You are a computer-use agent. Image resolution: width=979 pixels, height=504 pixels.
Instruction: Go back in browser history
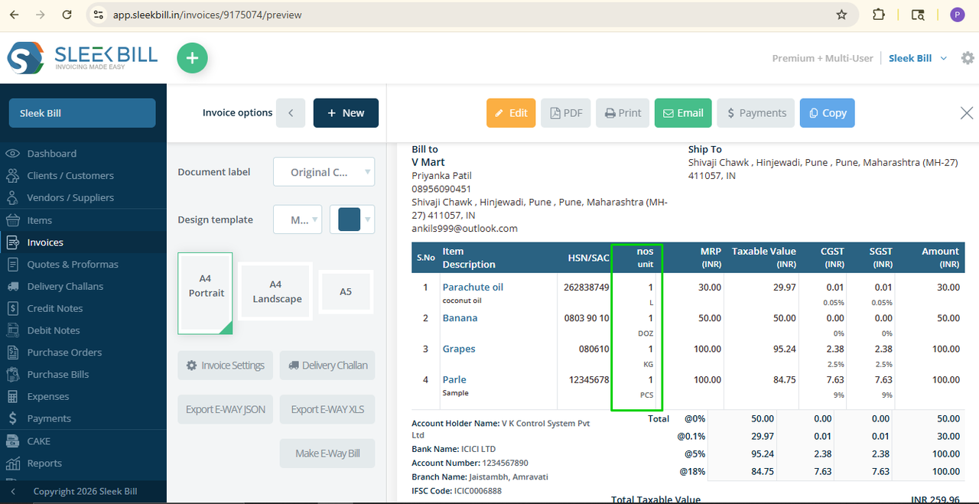pyautogui.click(x=14, y=15)
